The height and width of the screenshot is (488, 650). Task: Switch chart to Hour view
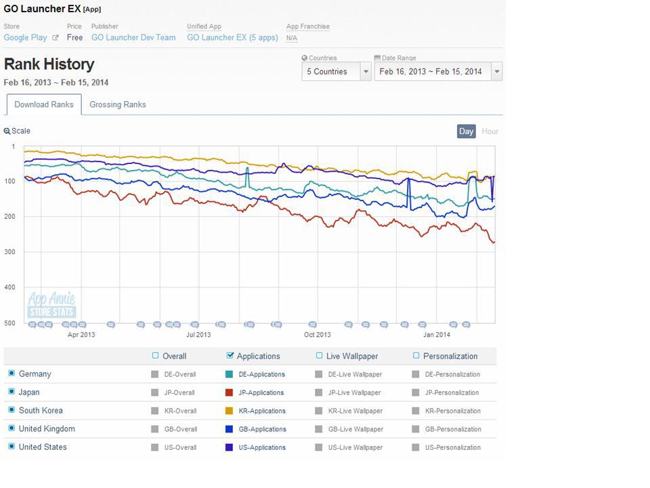point(490,131)
